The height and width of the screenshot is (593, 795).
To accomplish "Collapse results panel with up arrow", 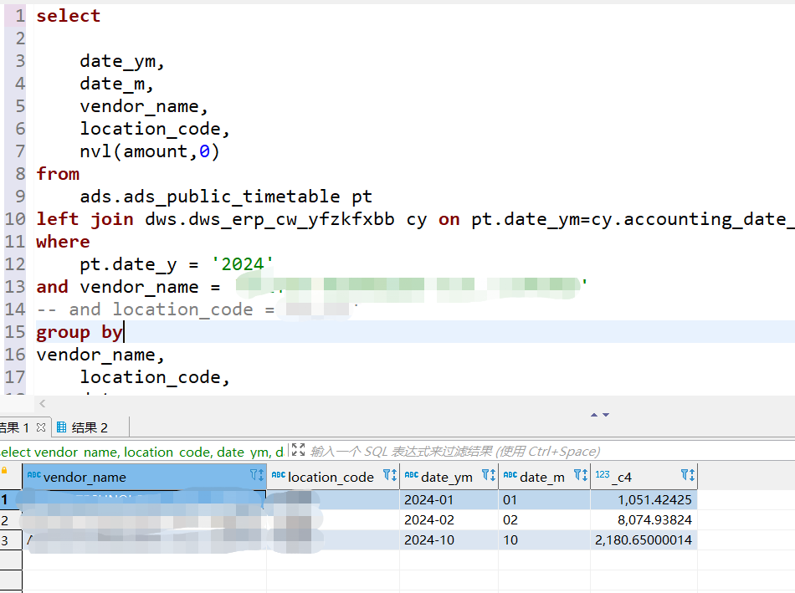I will point(593,415).
